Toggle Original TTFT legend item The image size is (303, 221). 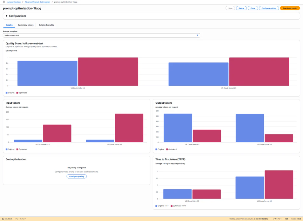162,206
